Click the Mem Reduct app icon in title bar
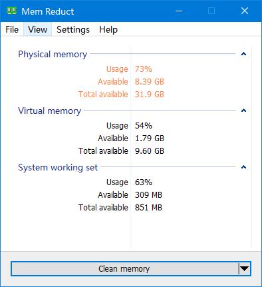 click(x=11, y=11)
